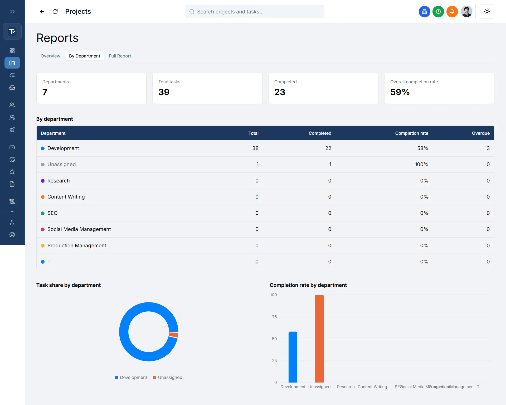Click Unassigned's 100% completion rate cell
506x405 pixels.
[x=421, y=164]
